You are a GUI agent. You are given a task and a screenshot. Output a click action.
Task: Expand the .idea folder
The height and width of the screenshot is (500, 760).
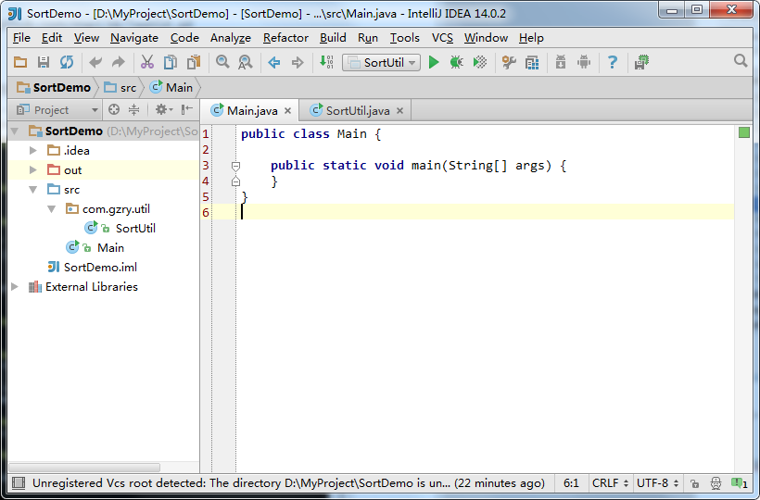point(33,151)
